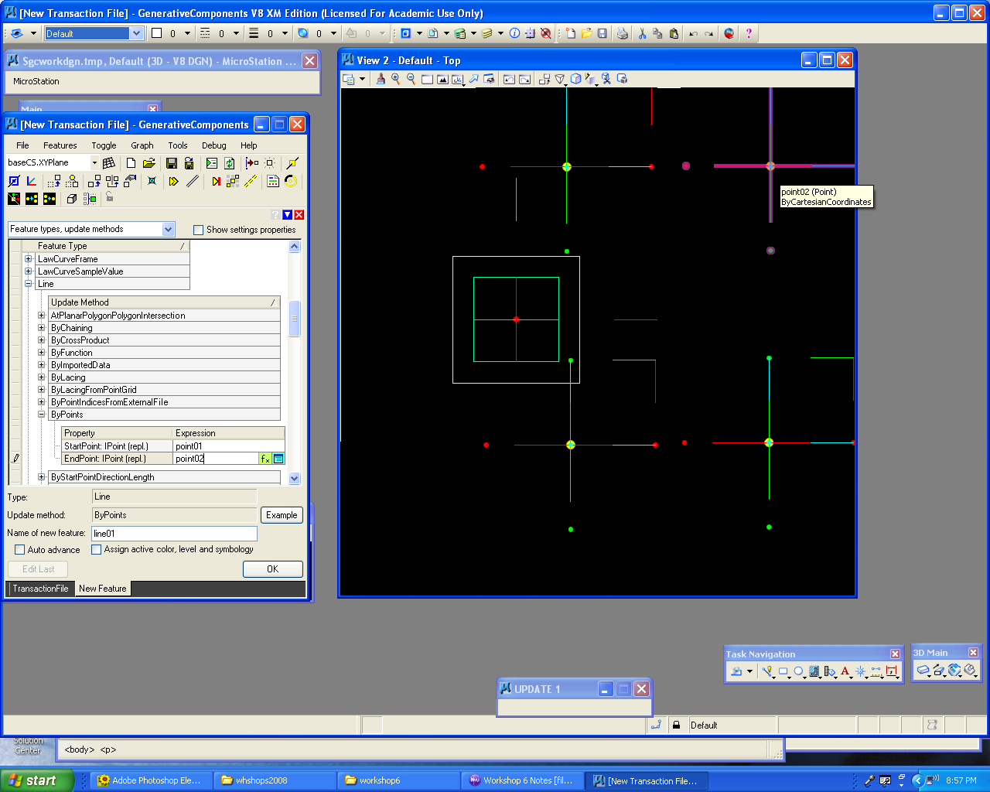Click the Cut scissors icon in main toolbar

[x=642, y=33]
